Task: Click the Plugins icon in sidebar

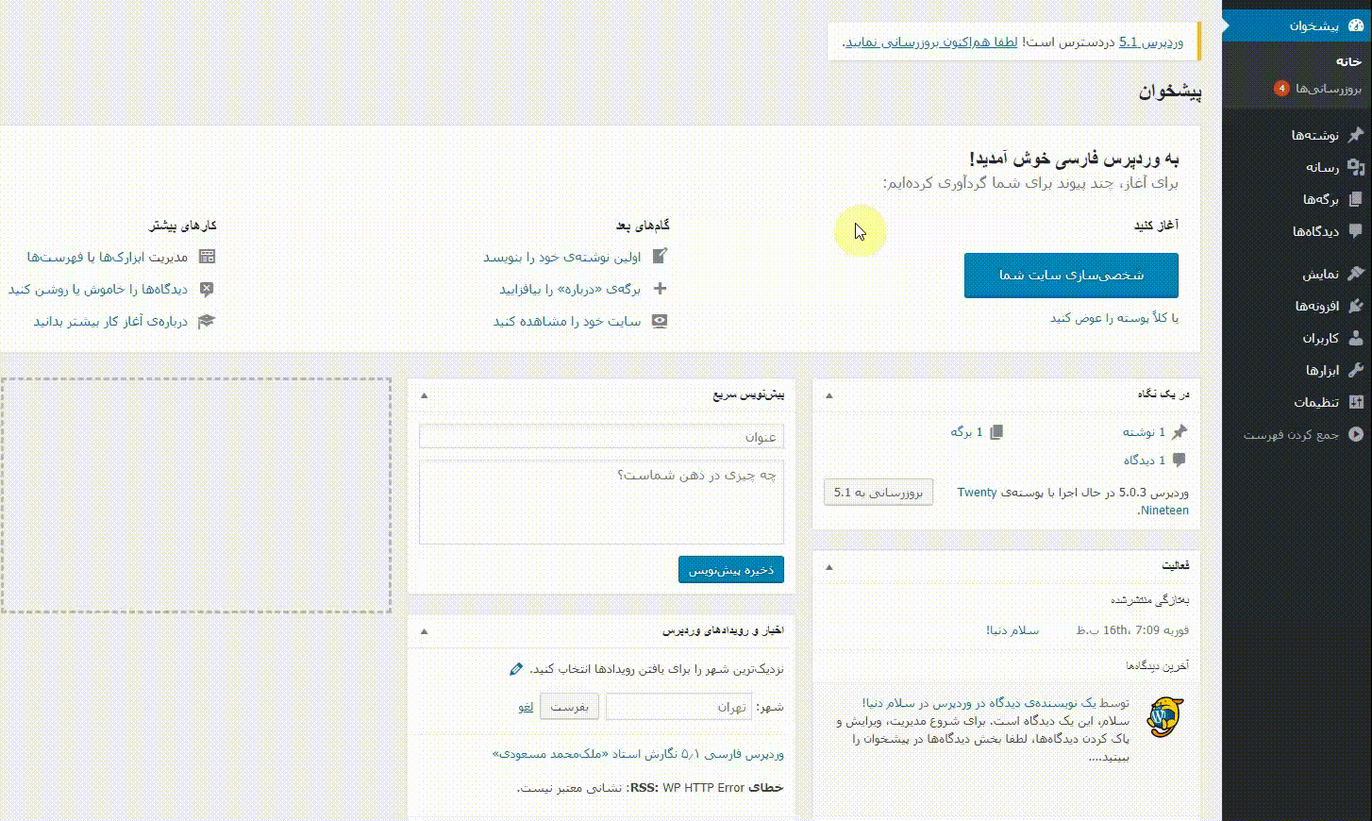Action: [x=1356, y=306]
